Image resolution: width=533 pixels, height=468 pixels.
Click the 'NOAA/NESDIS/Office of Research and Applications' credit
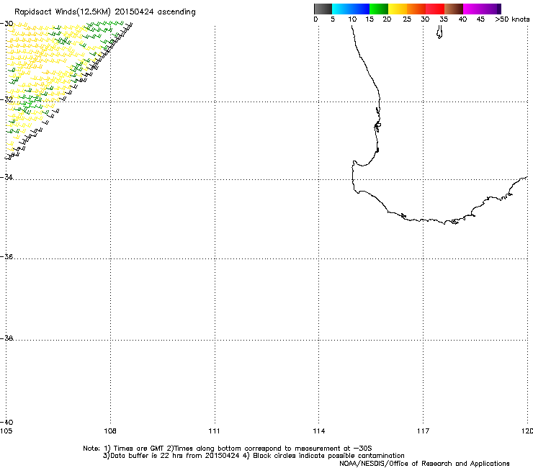[424, 464]
